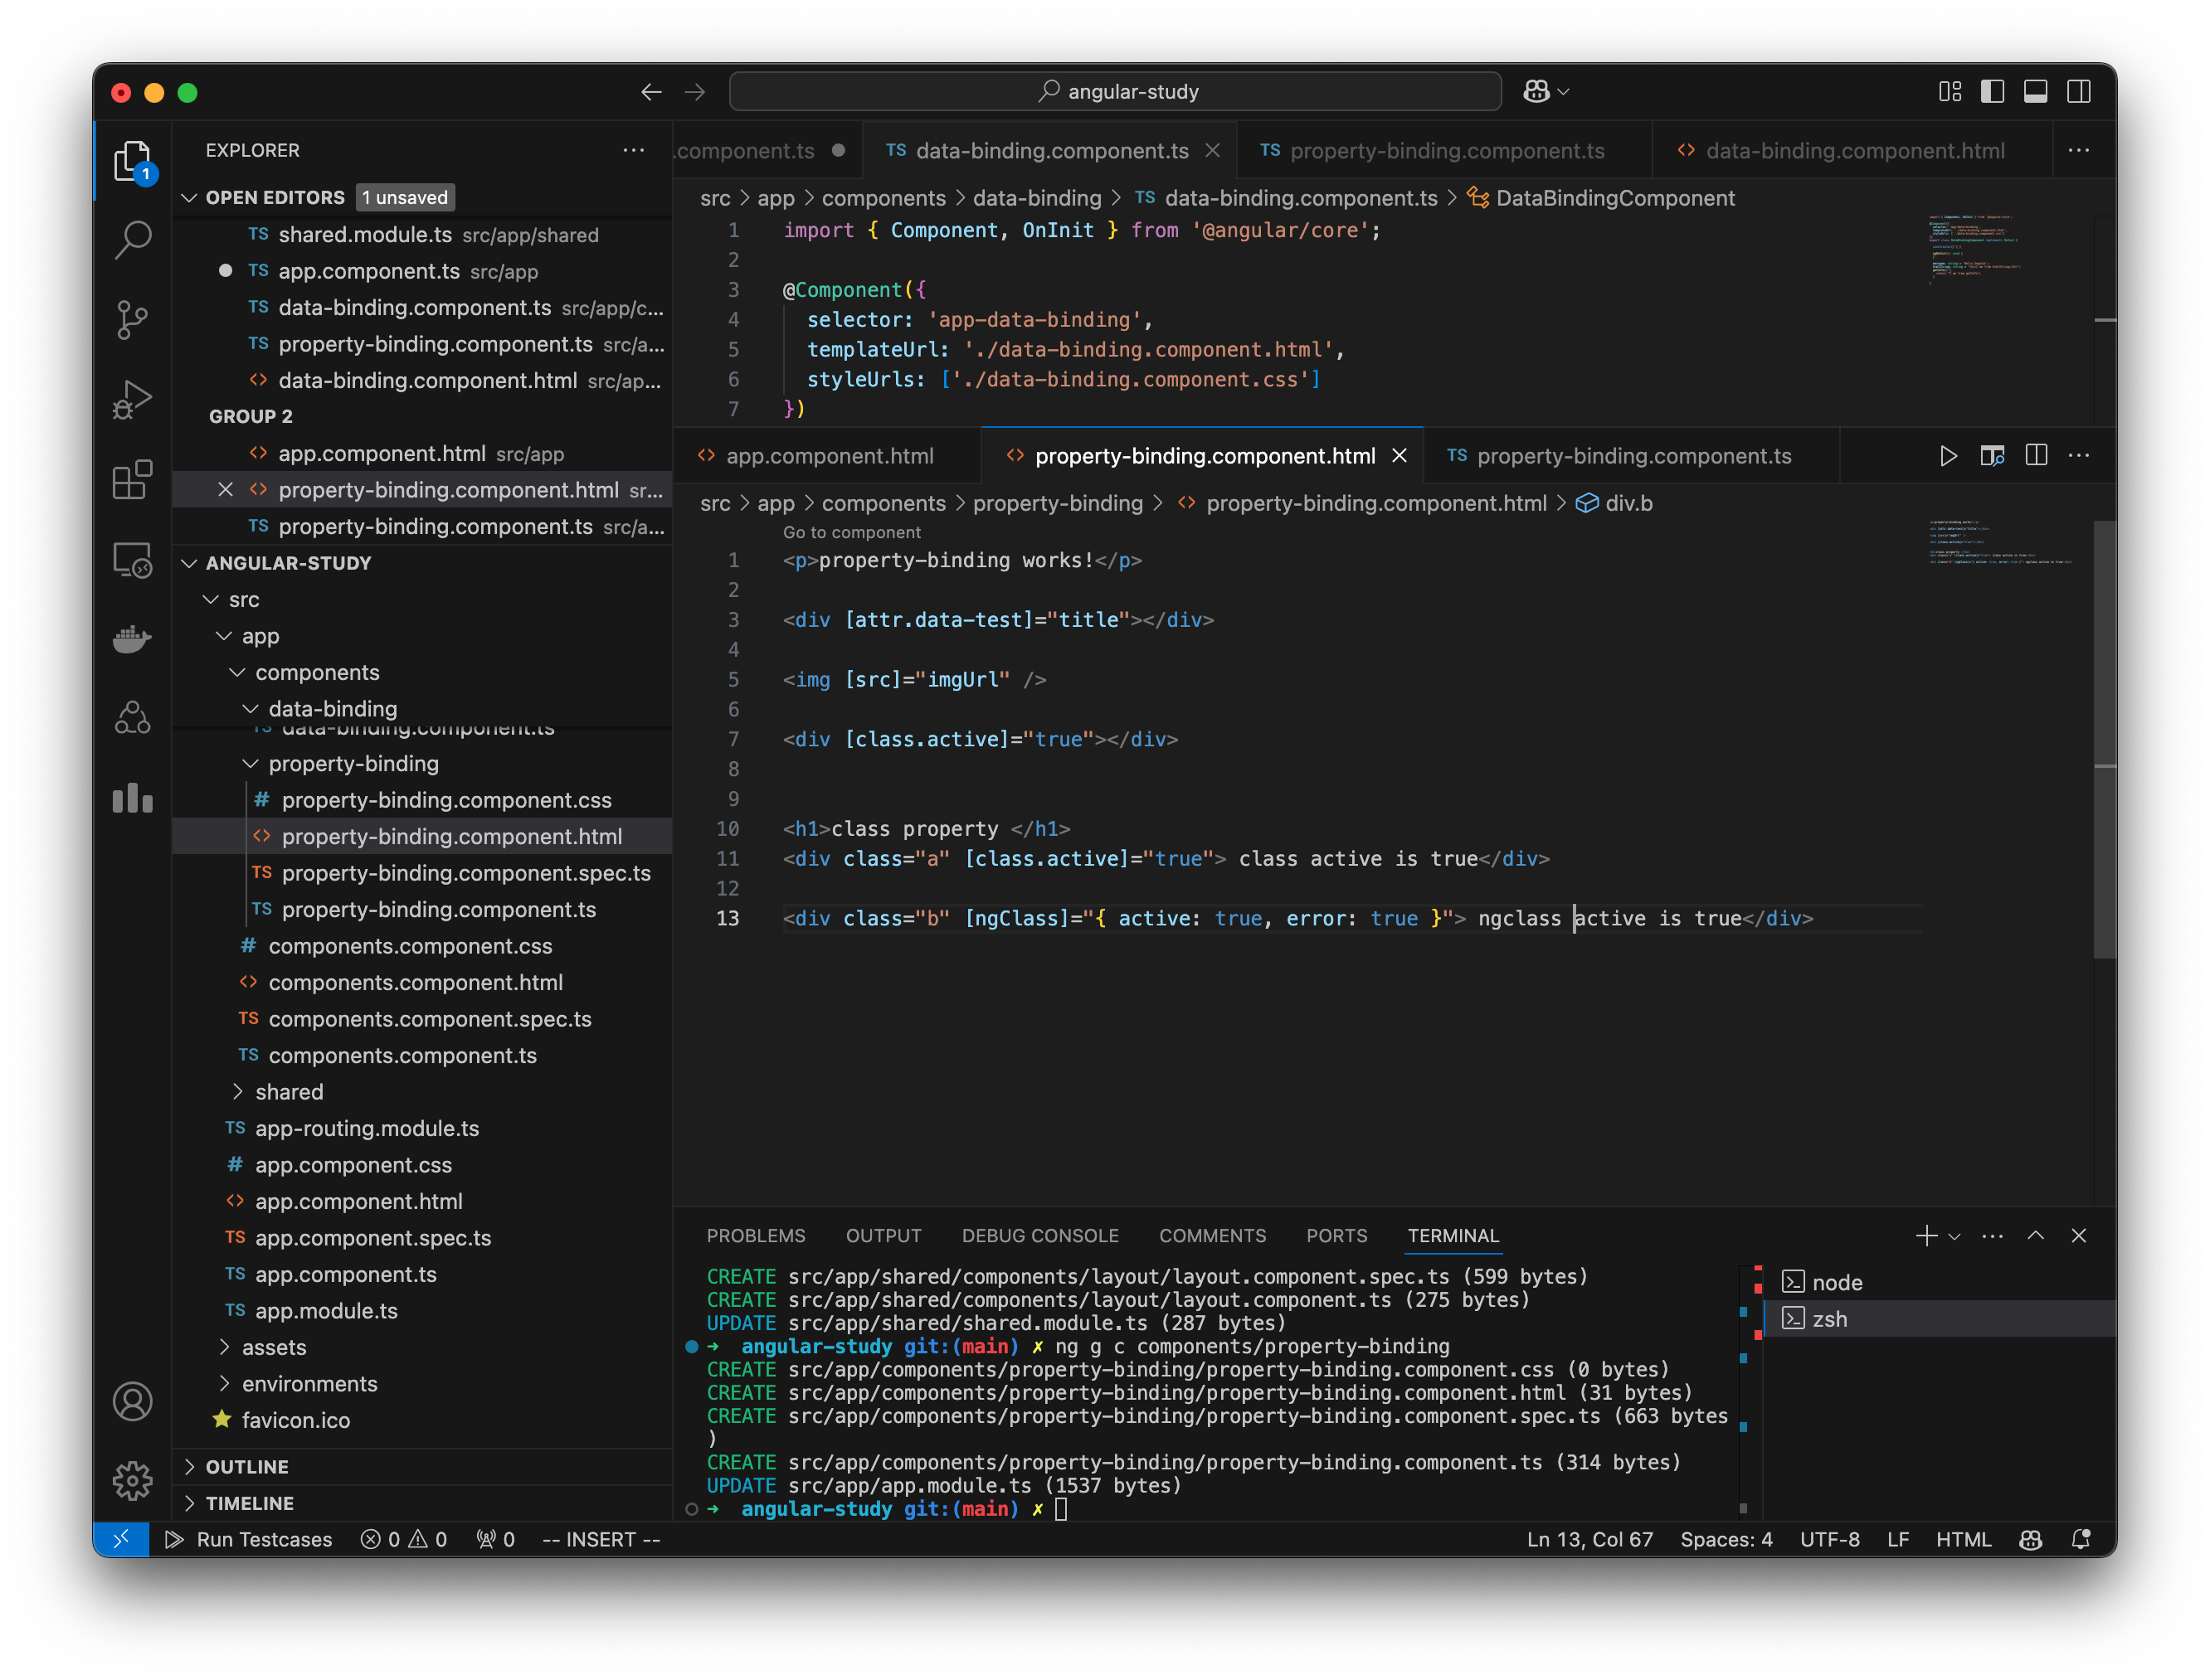Expand the shared folder in the explorer

[x=290, y=1091]
